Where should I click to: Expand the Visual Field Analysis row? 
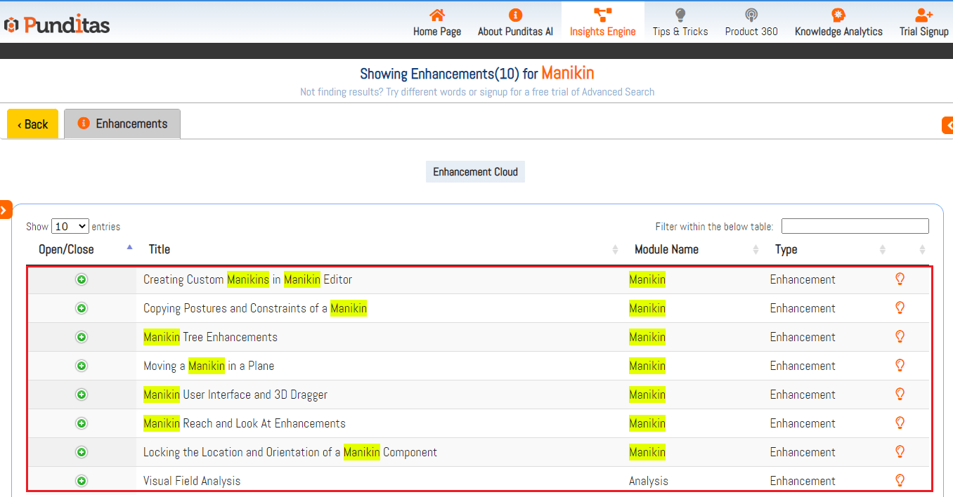(82, 481)
